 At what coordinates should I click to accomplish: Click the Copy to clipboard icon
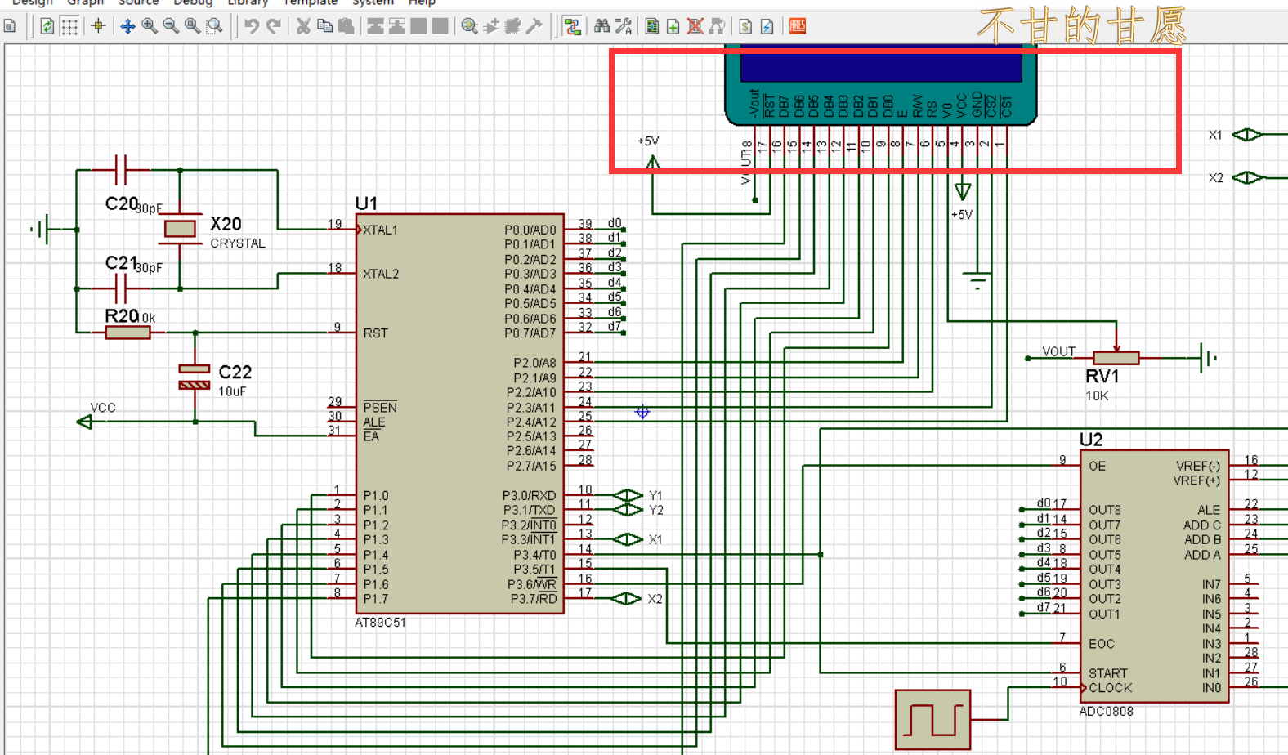pos(324,26)
